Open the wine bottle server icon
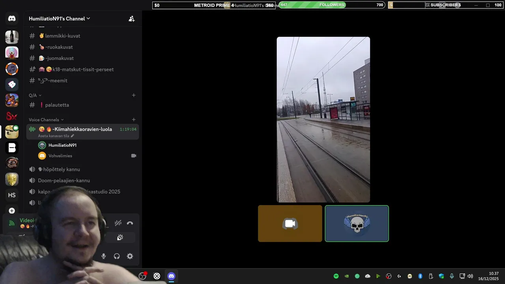The image size is (505, 284). tap(12, 37)
